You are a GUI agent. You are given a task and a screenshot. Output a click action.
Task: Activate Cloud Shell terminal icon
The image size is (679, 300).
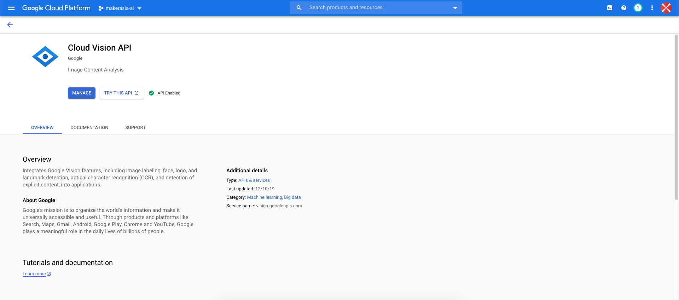click(610, 8)
